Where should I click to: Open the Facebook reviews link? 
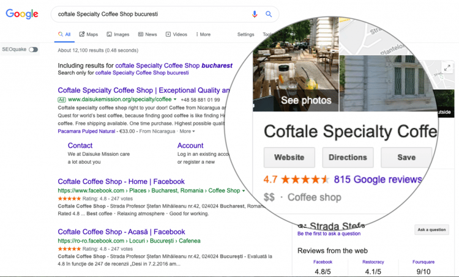point(323,262)
